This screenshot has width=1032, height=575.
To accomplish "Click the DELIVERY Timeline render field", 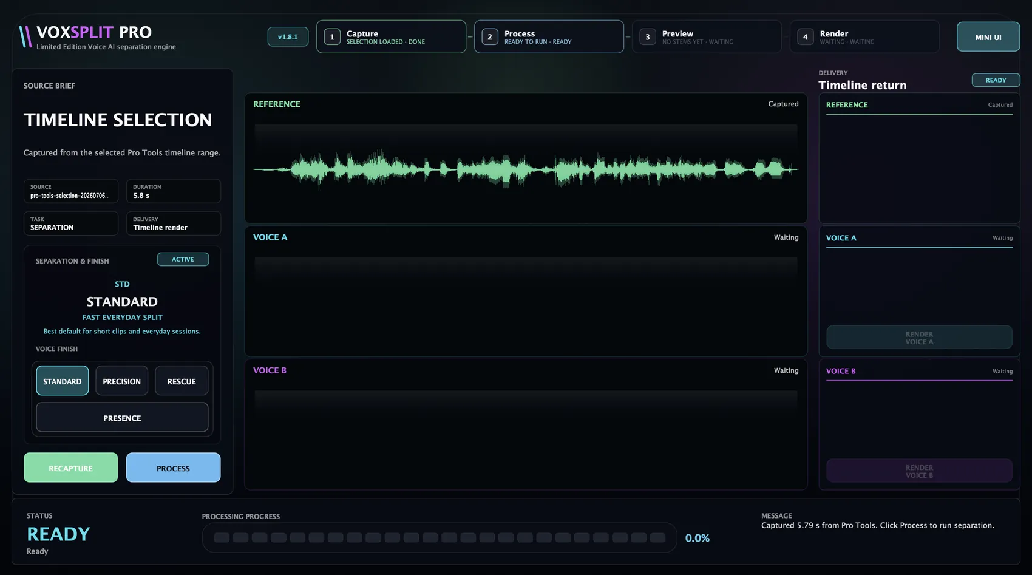I will tap(174, 223).
